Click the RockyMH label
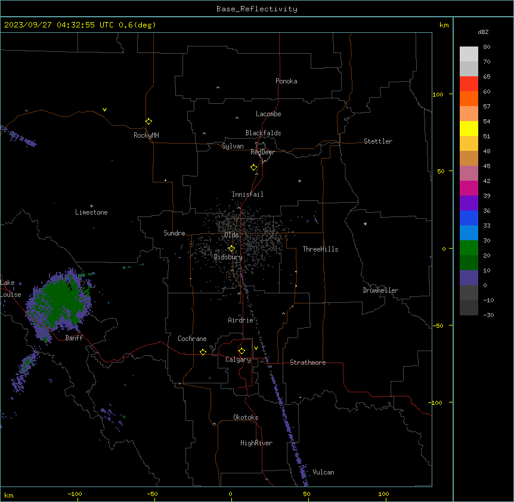 146,135
